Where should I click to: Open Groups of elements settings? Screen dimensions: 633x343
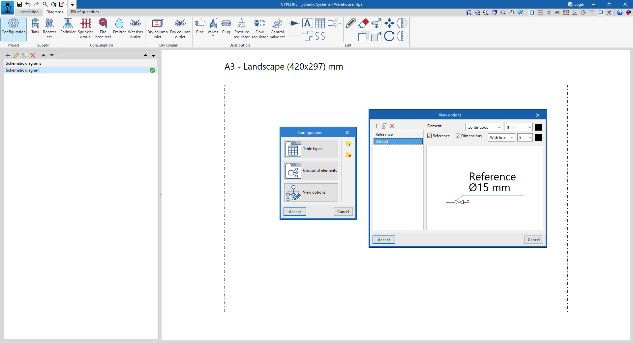click(x=311, y=171)
